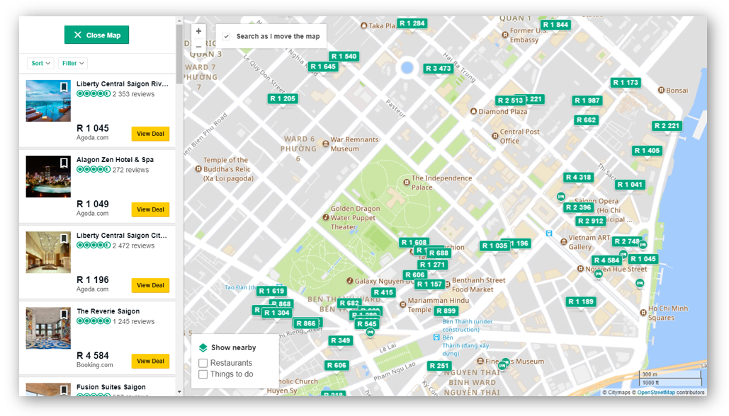Screen dimensions: 729x416
Task: Open the Sort dropdown
Action: point(40,63)
